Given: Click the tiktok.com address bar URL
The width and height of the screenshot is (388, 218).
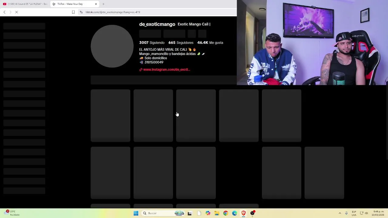Looking at the screenshot, I should (x=113, y=12).
